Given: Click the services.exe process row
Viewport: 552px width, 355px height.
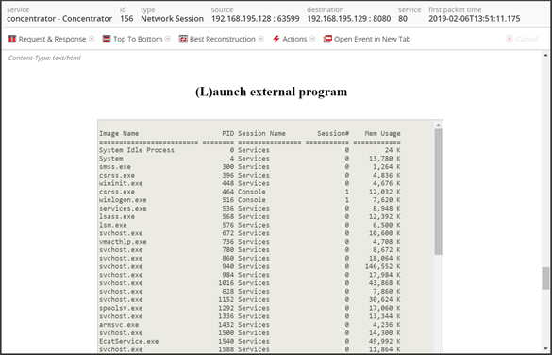Looking at the screenshot, I should click(x=250, y=209).
